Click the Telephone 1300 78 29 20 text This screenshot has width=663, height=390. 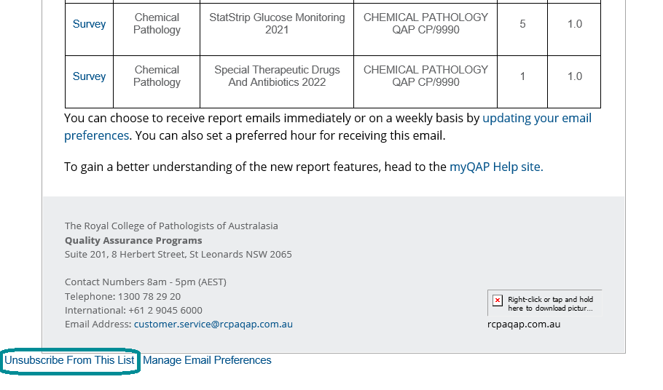122,296
